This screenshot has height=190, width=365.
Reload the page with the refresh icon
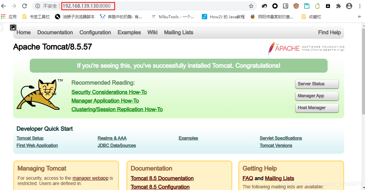click(x=24, y=6)
